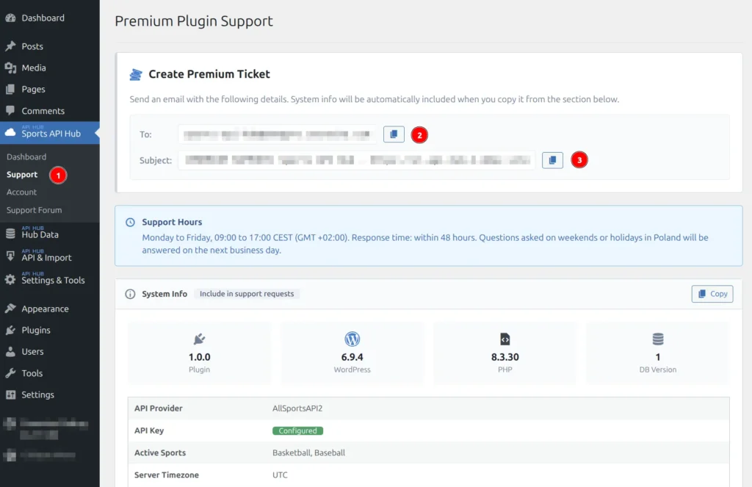Click the AllSportsAPI2 provider value

297,408
